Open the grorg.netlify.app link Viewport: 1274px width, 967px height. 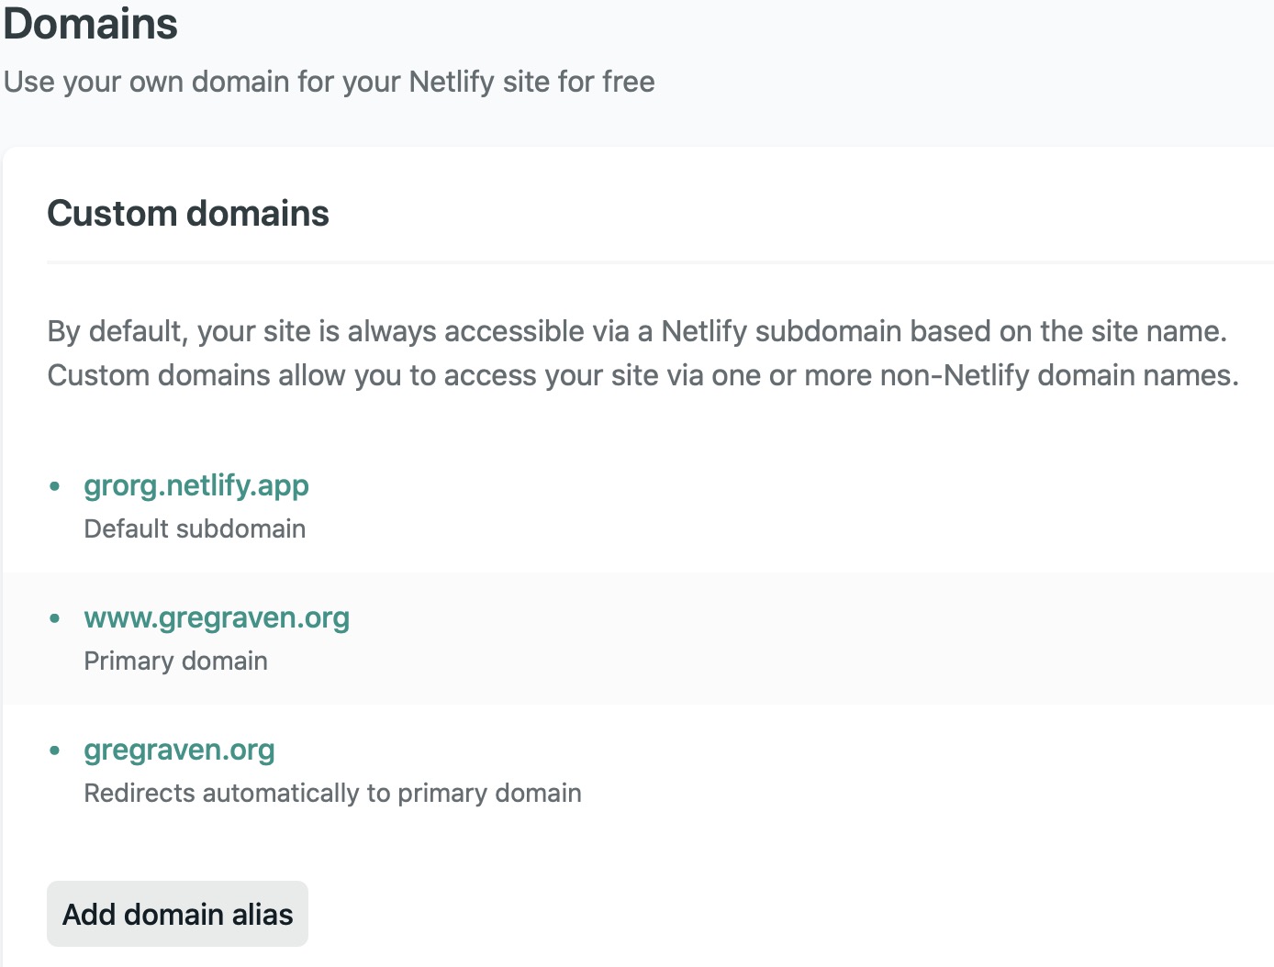[x=196, y=485]
